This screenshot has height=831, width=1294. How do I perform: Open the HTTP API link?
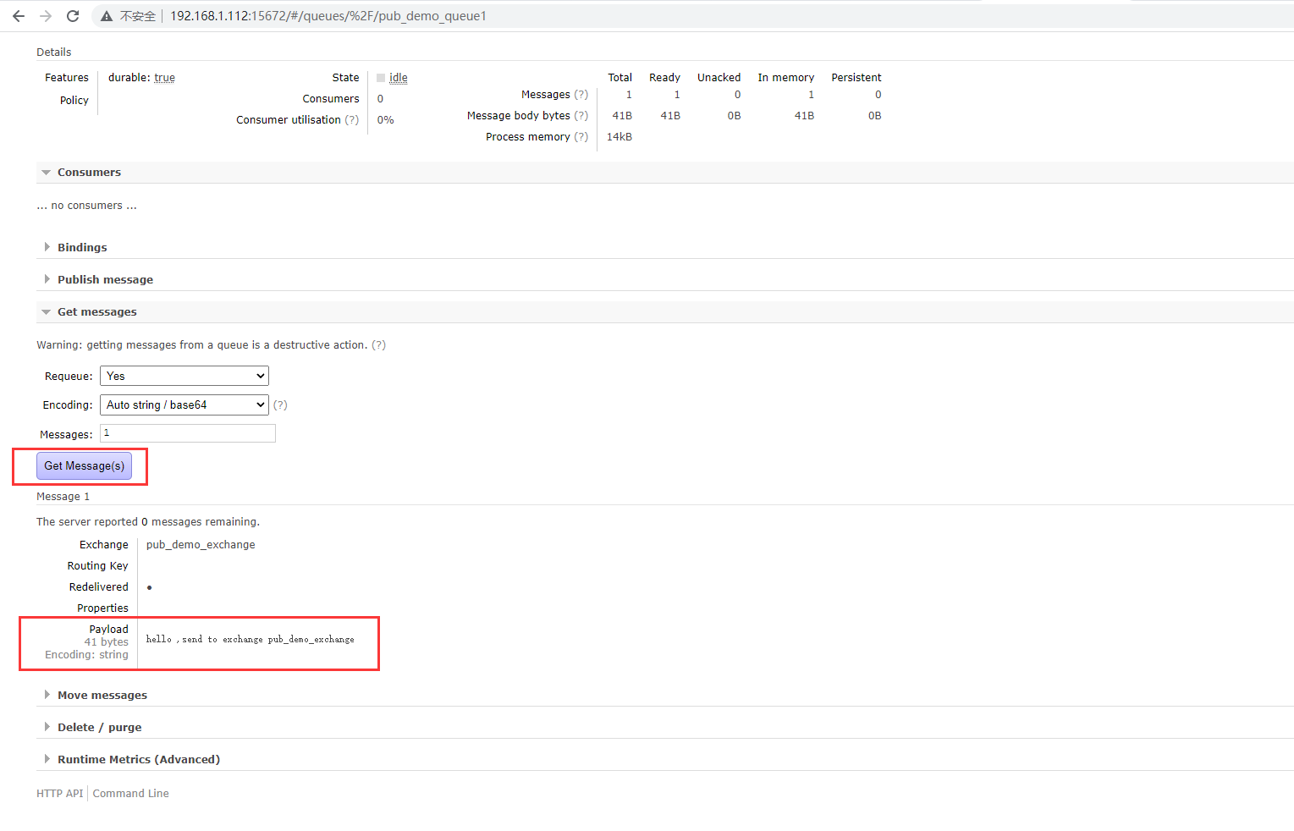coord(60,793)
